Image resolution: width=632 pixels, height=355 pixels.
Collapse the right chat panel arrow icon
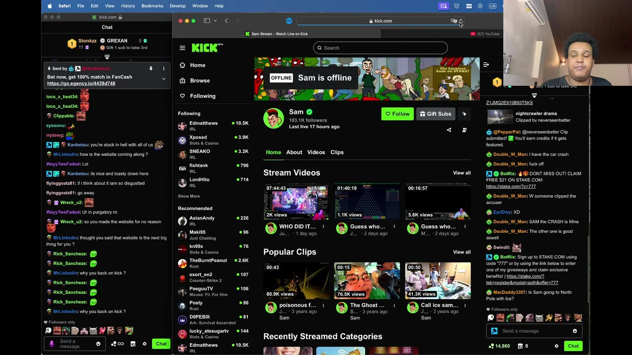[486, 65]
